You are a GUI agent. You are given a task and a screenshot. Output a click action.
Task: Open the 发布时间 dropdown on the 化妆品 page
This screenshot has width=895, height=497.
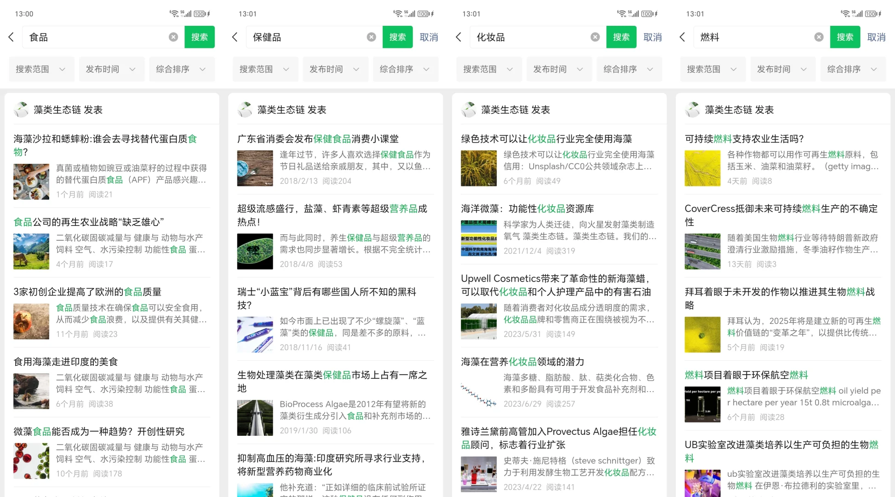[x=559, y=69]
